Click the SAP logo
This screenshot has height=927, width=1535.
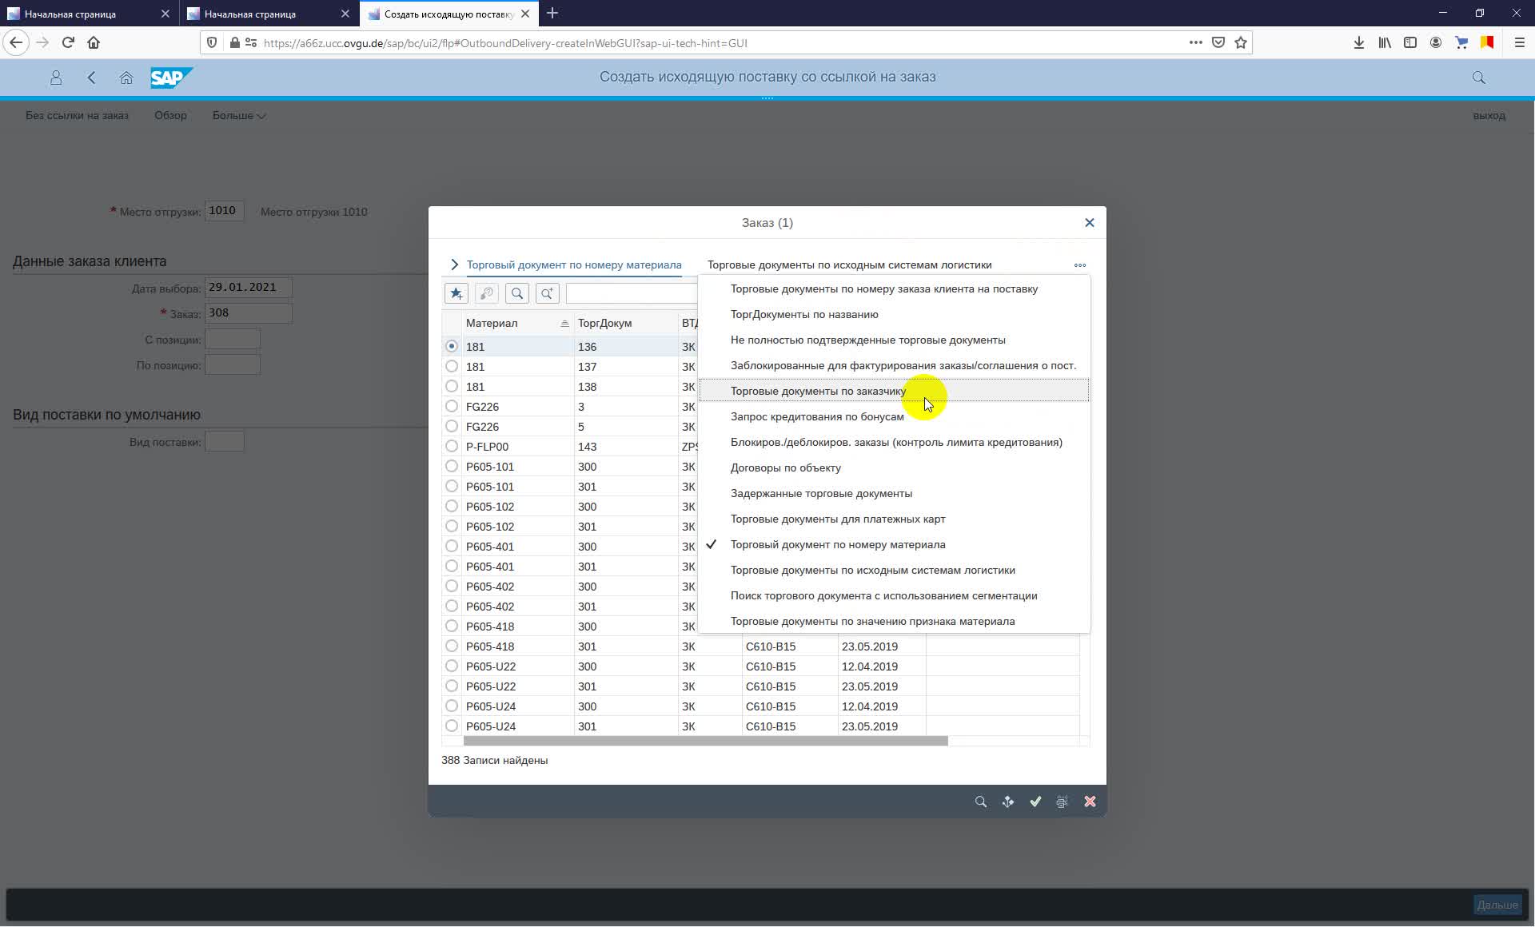click(171, 78)
